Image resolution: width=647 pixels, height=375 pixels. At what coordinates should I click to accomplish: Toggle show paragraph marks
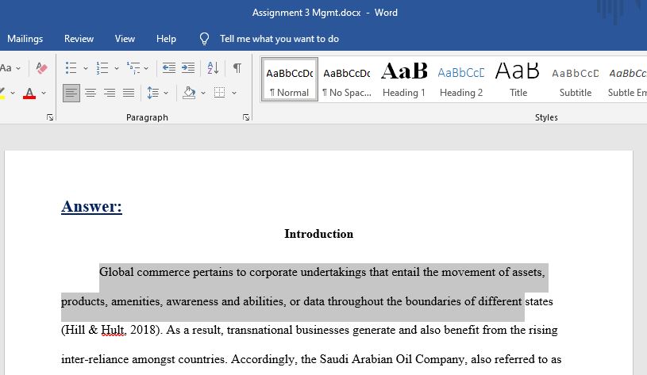click(x=237, y=68)
